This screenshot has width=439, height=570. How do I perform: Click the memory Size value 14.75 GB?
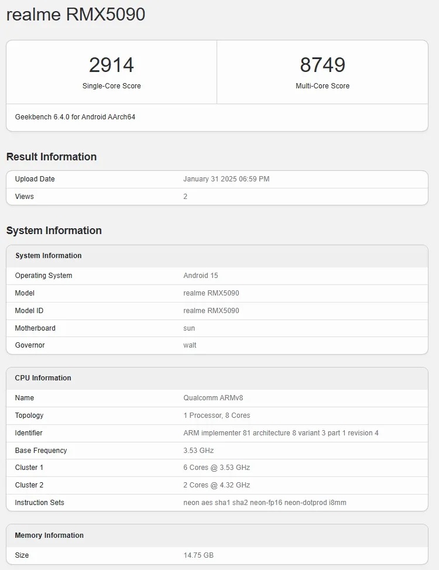198,555
